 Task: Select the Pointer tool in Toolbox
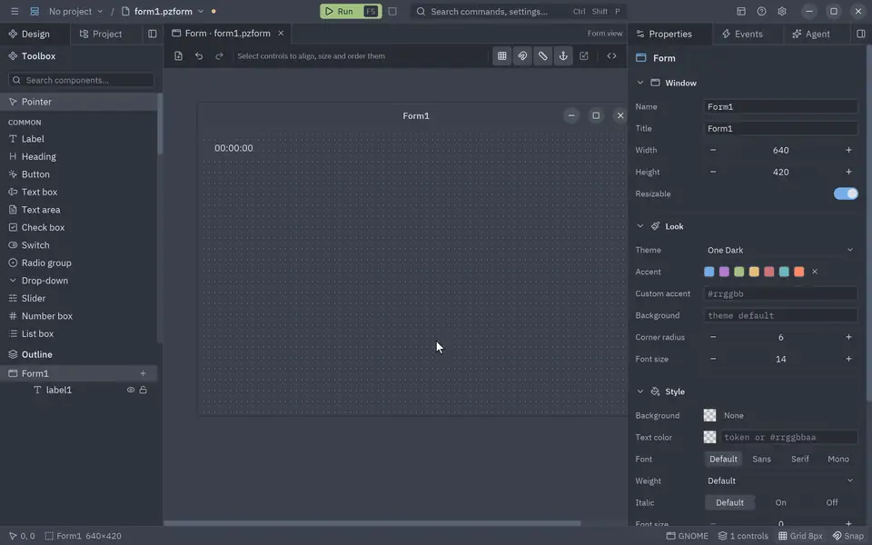click(79, 102)
